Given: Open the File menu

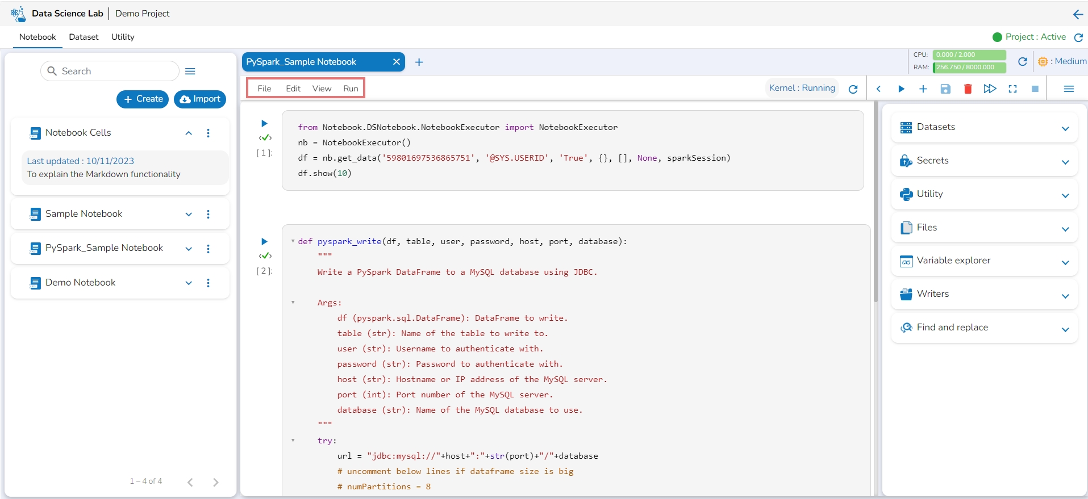Looking at the screenshot, I should 264,89.
